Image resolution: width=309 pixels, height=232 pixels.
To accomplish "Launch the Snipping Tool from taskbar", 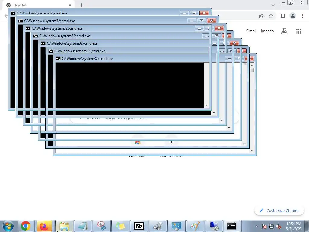I will tap(102, 226).
